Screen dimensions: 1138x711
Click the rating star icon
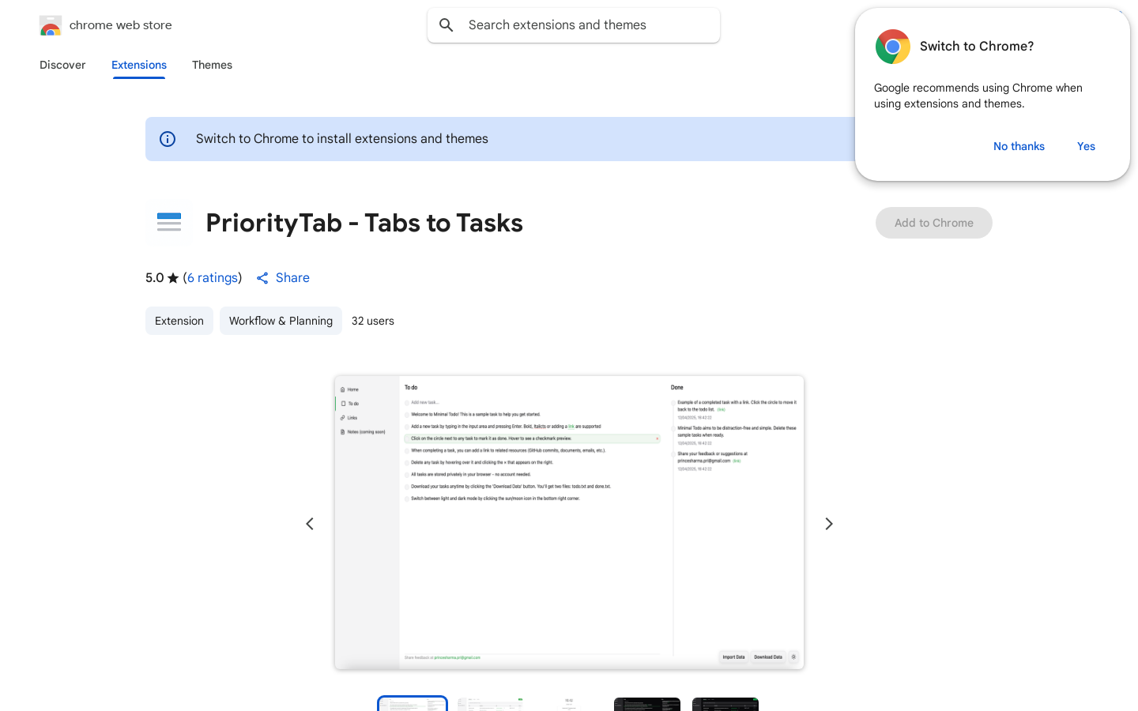click(x=173, y=278)
